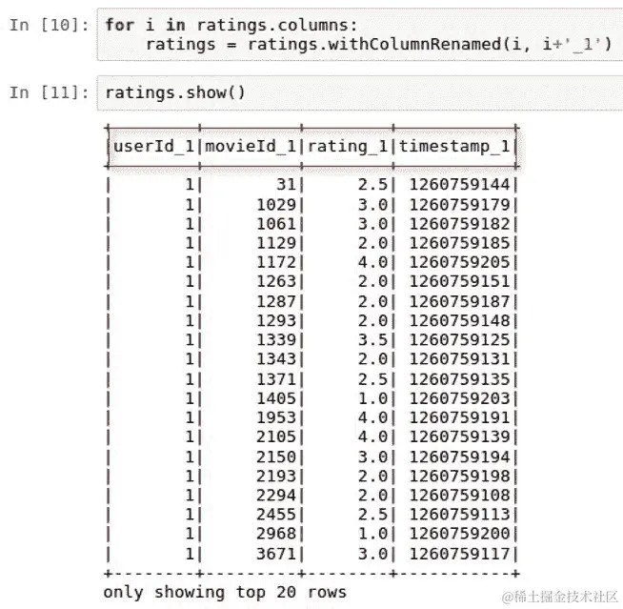Select timestamp 1260759198

click(x=460, y=476)
